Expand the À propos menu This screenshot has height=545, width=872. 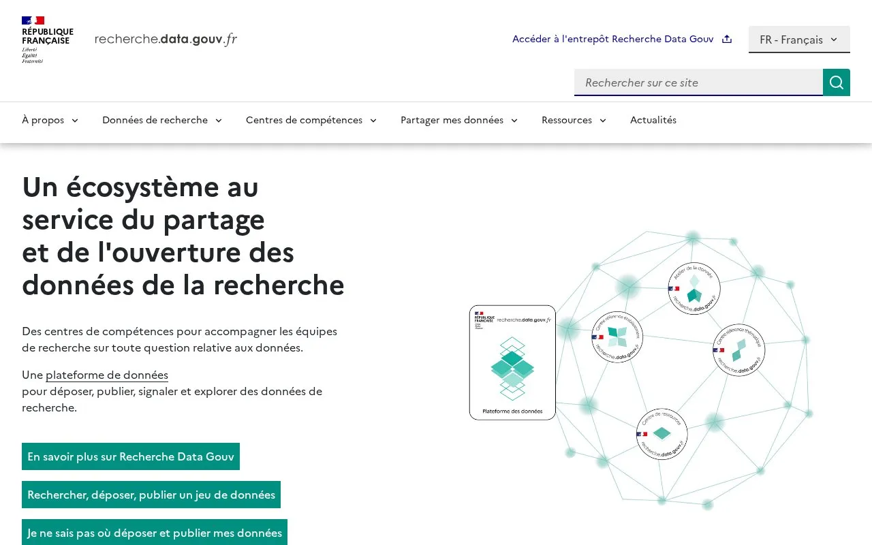coord(50,120)
